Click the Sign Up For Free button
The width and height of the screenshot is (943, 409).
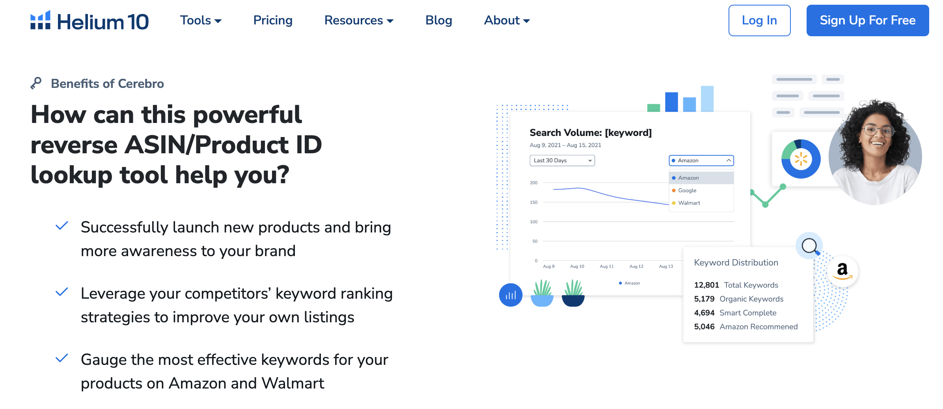867,20
